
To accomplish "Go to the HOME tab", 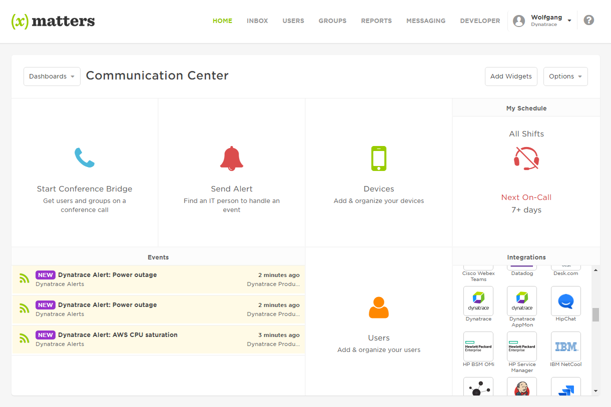I will tap(222, 21).
